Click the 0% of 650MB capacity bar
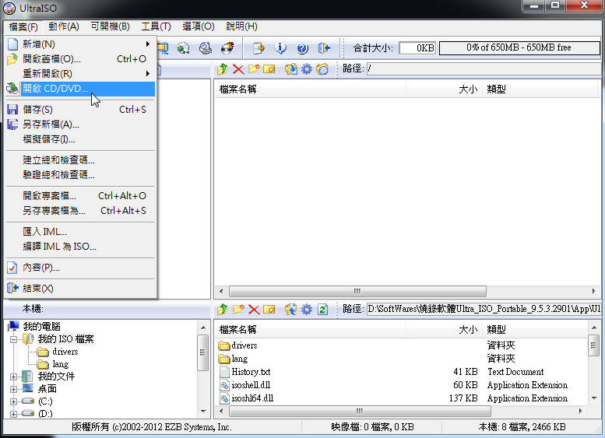 tap(519, 47)
